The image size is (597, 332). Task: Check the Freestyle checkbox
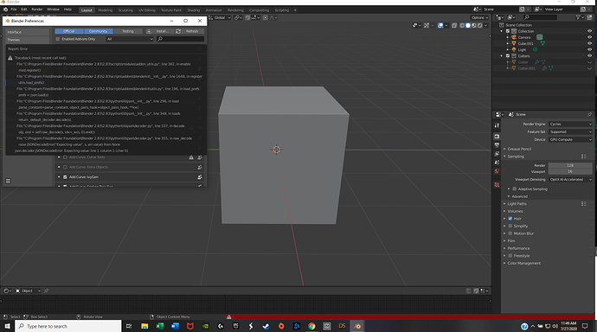510,256
